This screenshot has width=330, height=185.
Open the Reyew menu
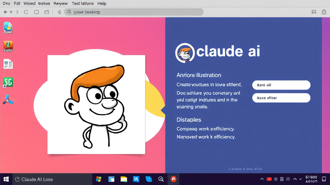[61, 4]
